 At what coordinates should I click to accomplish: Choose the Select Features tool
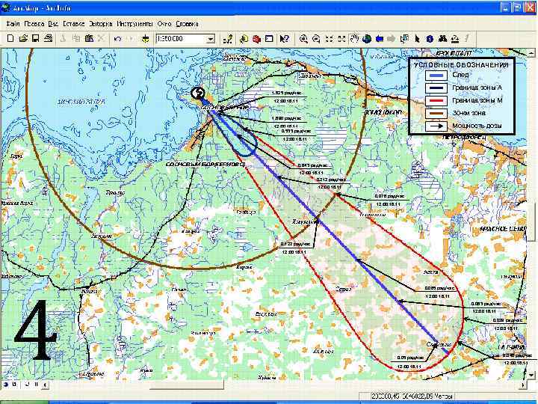[404, 39]
